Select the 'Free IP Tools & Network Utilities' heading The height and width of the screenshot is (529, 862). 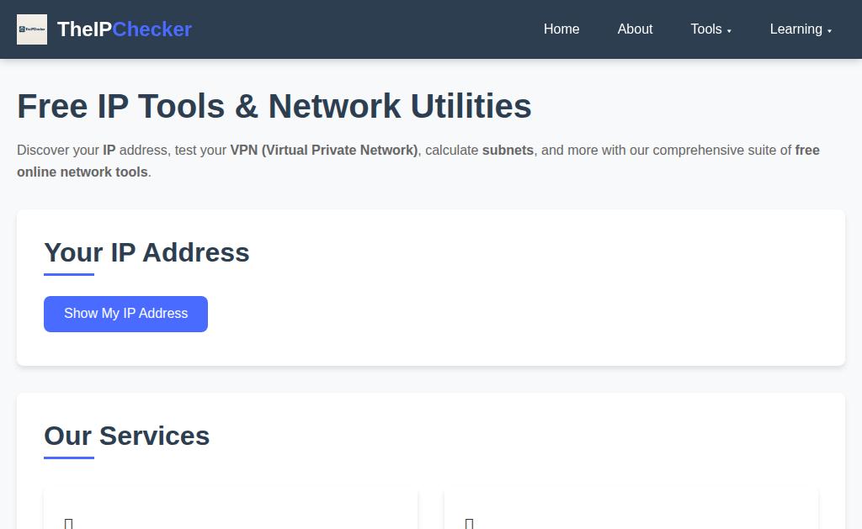(274, 106)
